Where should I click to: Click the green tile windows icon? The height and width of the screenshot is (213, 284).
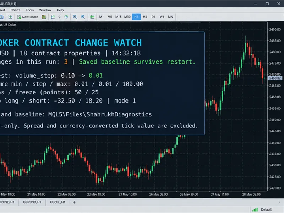coord(92,17)
